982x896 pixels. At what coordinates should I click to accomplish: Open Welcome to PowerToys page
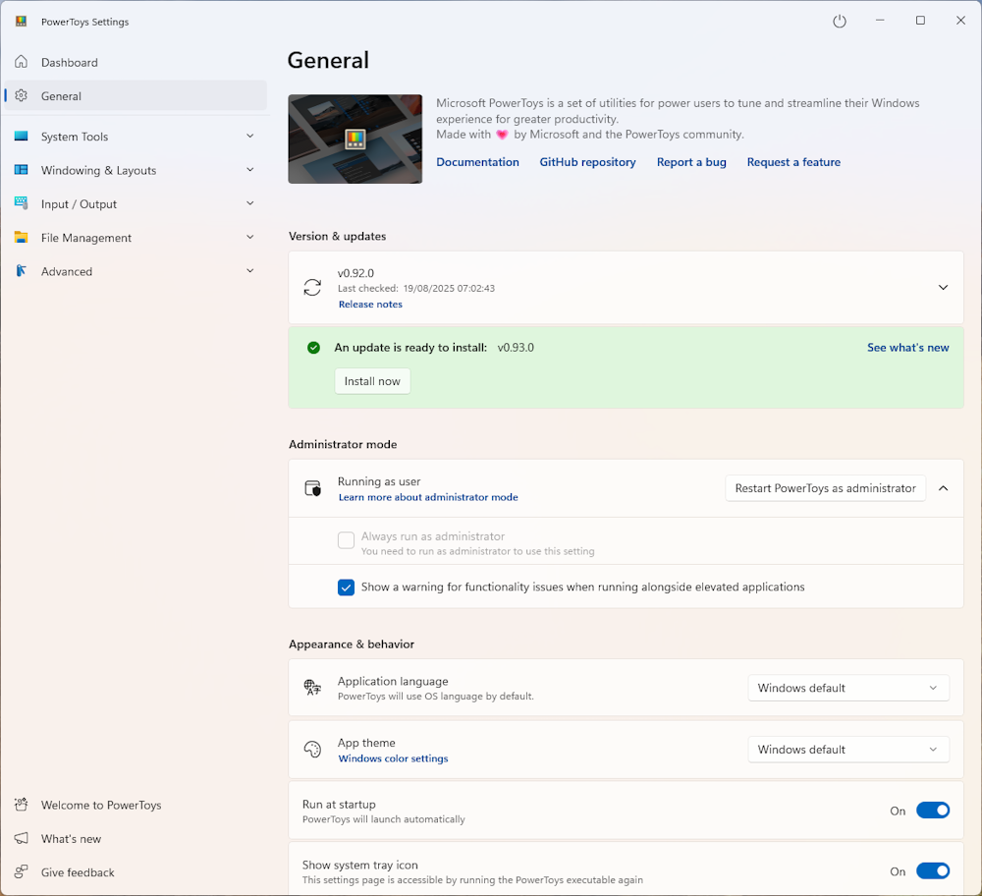136,805
